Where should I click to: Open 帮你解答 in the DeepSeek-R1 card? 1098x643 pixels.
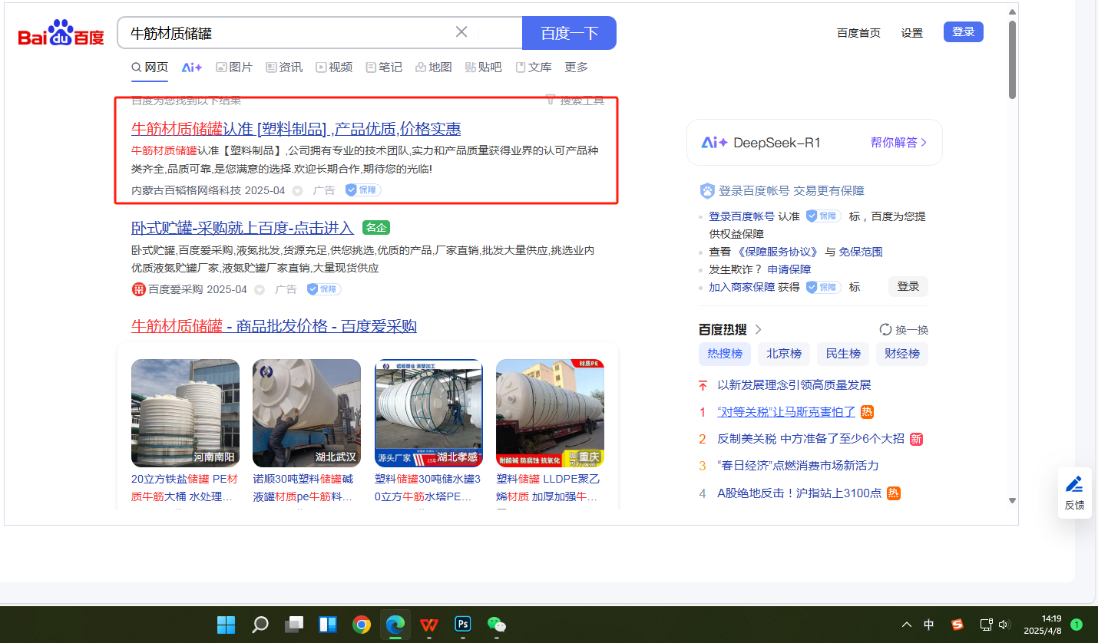pos(898,143)
